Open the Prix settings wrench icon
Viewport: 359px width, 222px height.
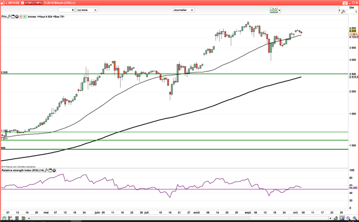click(x=9, y=17)
